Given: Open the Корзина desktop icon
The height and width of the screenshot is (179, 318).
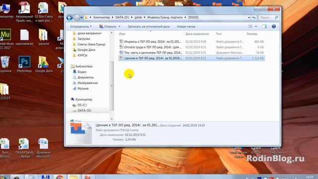Looking at the screenshot, I should 5,64.
